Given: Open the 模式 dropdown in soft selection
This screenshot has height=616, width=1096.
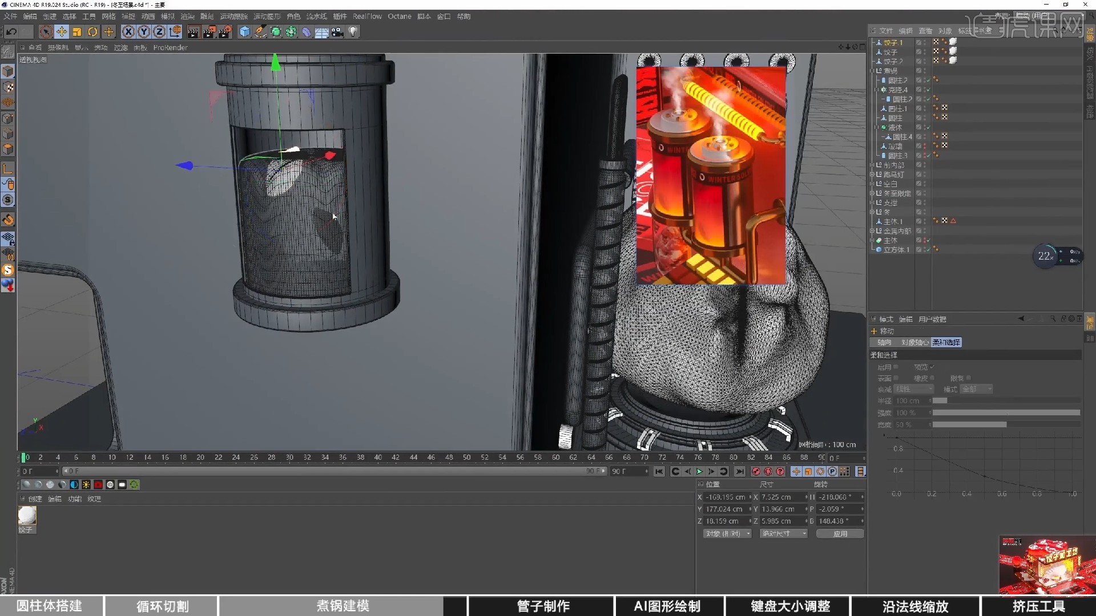Looking at the screenshot, I should pyautogui.click(x=977, y=389).
